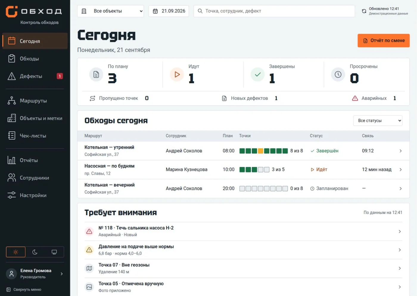Click the route icon beside Пропущено точек
The width and height of the screenshot is (417, 296).
point(92,98)
